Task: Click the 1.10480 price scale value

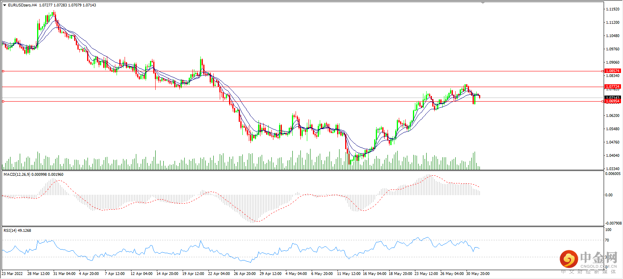Action: point(613,36)
